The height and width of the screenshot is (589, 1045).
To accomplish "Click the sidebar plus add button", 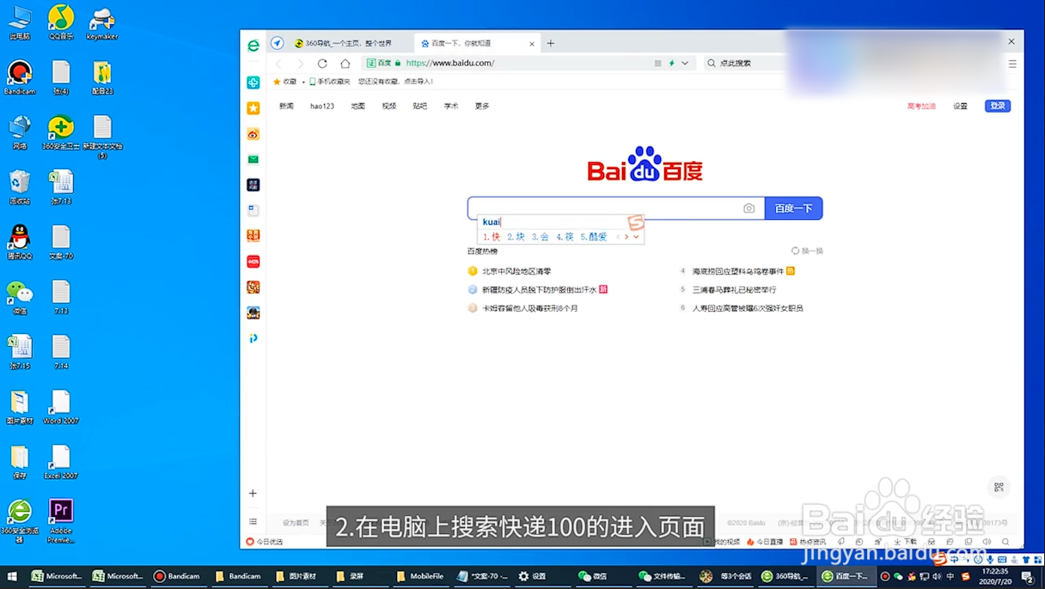I will tap(253, 493).
